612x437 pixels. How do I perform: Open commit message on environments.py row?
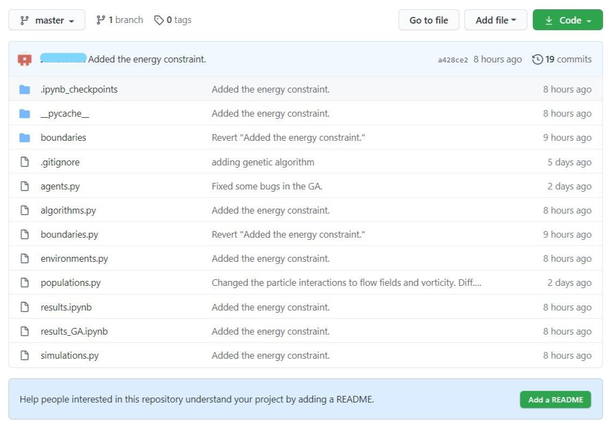coord(271,258)
